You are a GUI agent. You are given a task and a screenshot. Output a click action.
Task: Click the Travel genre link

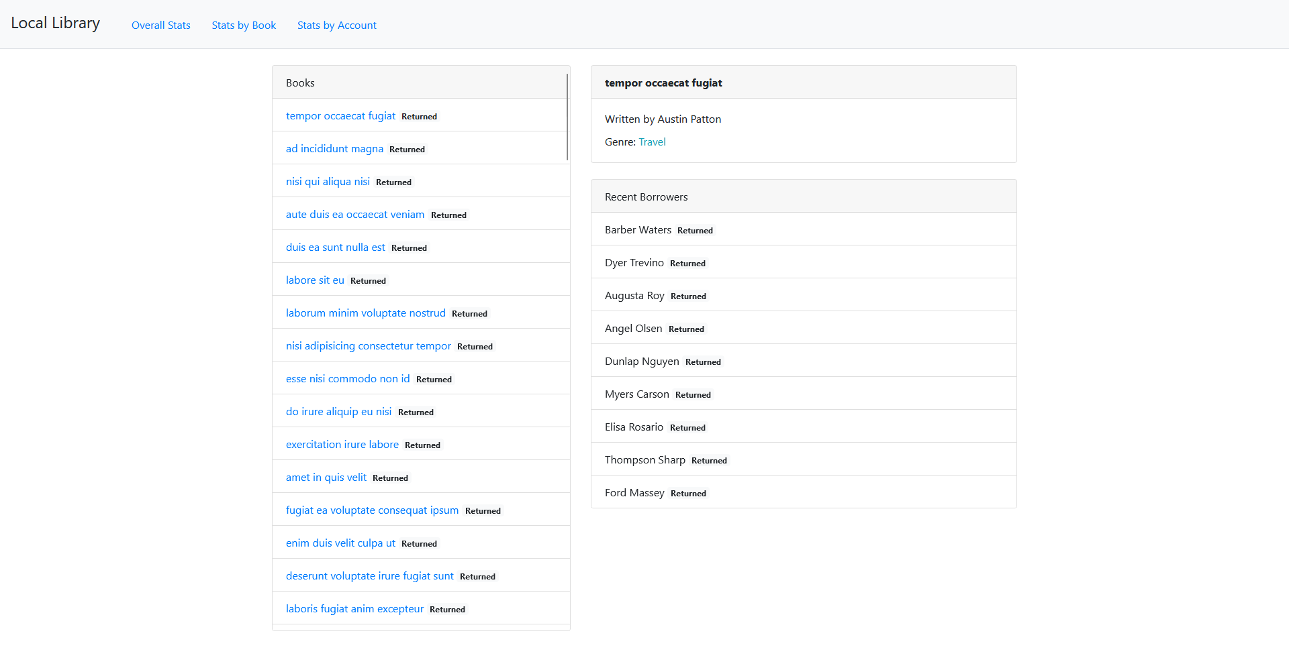click(652, 142)
